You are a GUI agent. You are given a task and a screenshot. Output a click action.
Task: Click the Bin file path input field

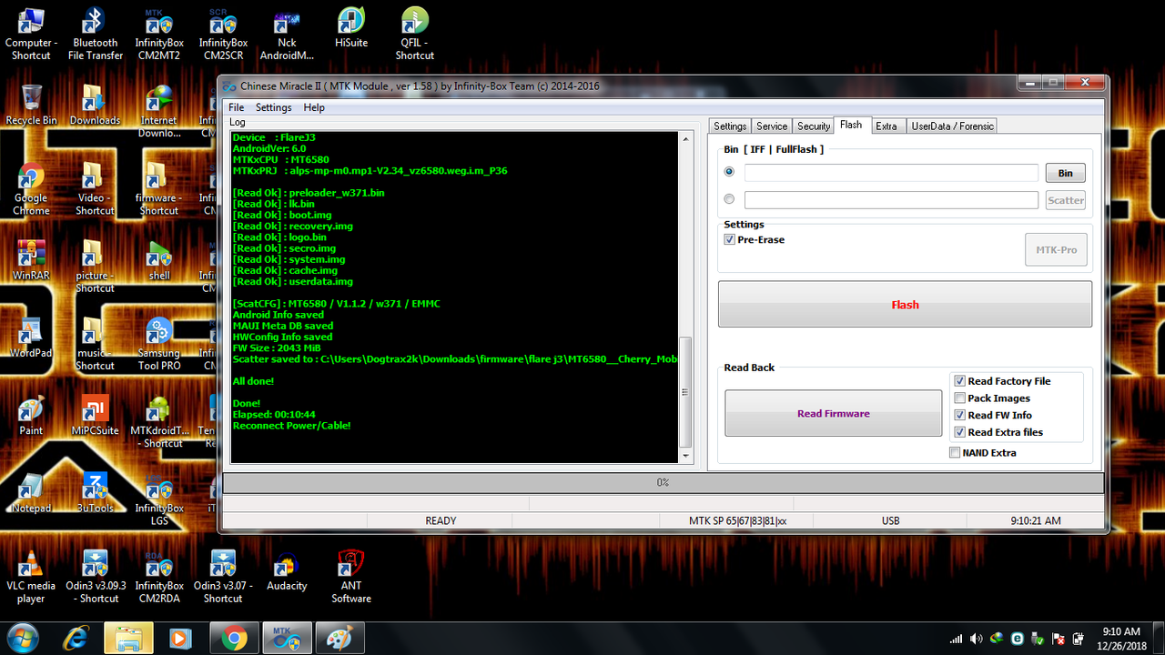tap(891, 173)
